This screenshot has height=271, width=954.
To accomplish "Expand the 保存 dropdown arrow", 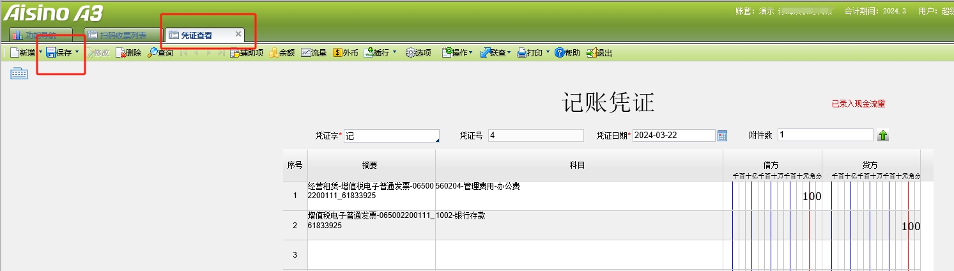I will 77,53.
